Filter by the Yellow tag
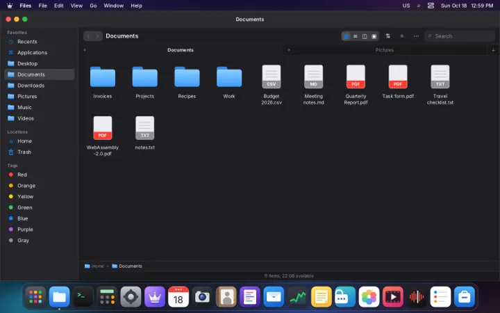The height and width of the screenshot is (313, 500). (x=39, y=197)
